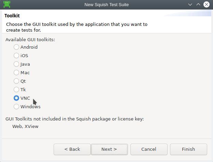
Task: Click the window title text in the title bar
Action: [x=107, y=5]
